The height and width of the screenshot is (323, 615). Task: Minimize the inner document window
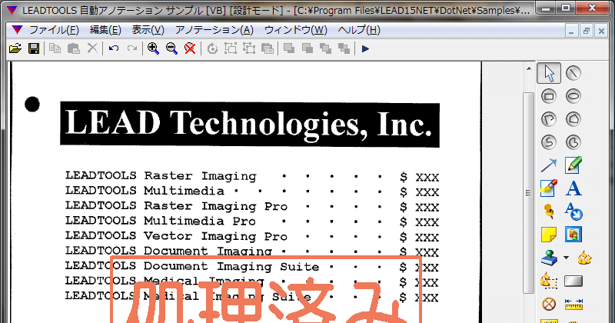tap(571, 31)
